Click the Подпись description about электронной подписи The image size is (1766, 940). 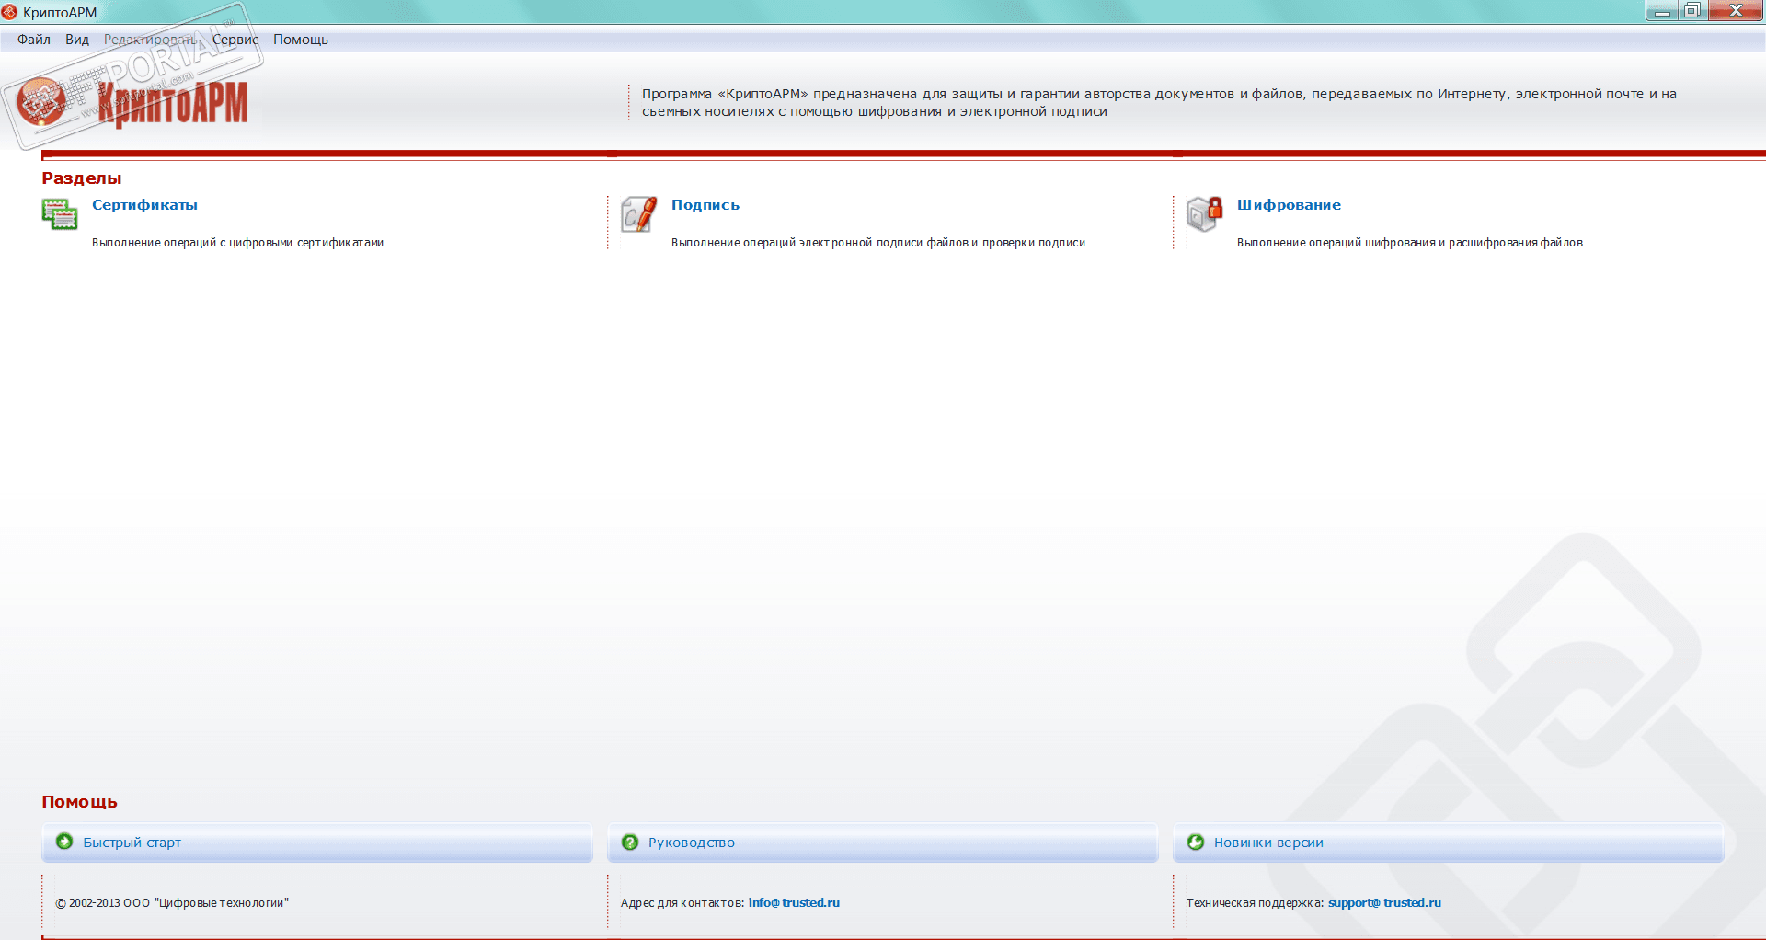(878, 243)
